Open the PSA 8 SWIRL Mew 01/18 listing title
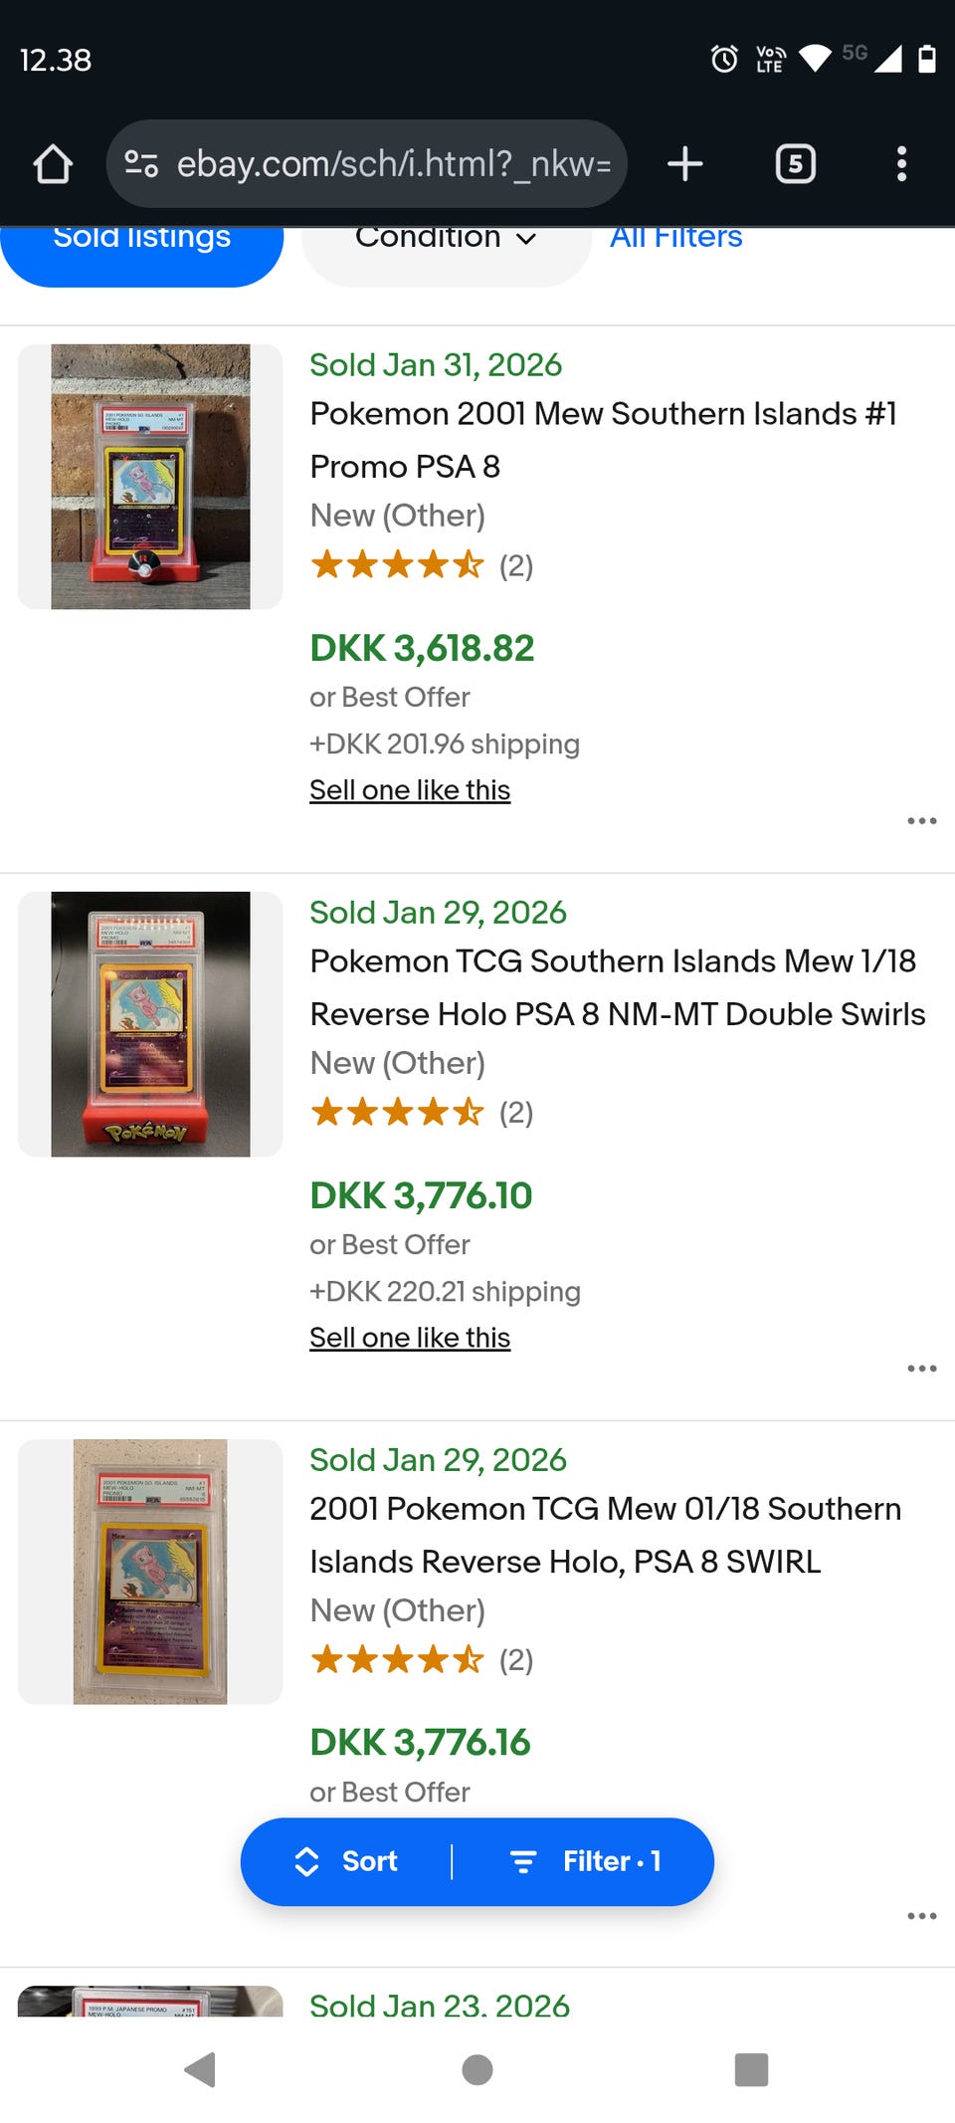Screen dimensions: 955x2123 [605, 1535]
